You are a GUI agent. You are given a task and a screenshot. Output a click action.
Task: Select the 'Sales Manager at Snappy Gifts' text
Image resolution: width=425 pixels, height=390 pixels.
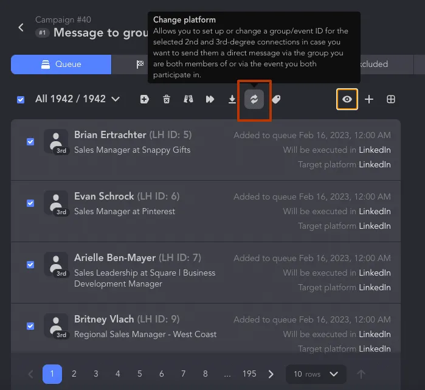[x=133, y=150]
